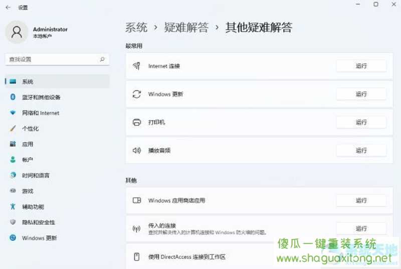Screen dimensions: 401x269
Task: Click the back arrow in Settings title bar
Action: 8,8
